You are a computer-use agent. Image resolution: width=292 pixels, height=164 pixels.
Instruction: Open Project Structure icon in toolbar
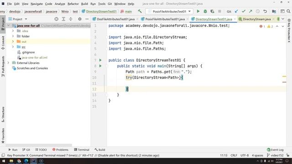point(274,11)
